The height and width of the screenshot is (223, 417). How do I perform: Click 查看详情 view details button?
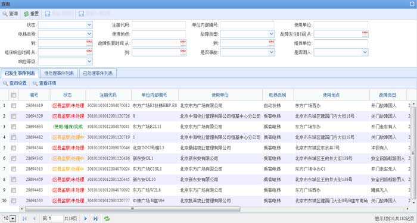tap(45, 83)
